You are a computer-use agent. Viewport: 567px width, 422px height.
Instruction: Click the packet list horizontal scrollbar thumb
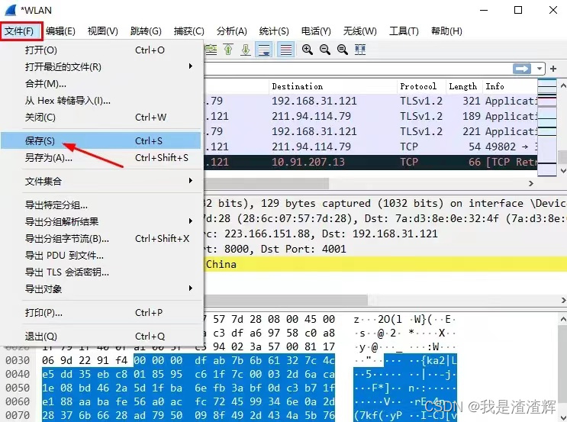click(x=266, y=183)
